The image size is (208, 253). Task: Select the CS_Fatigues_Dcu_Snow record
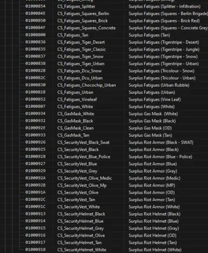tap(113, 71)
